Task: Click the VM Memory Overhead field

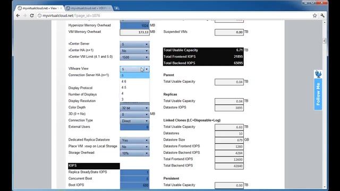Action: pyautogui.click(x=134, y=32)
